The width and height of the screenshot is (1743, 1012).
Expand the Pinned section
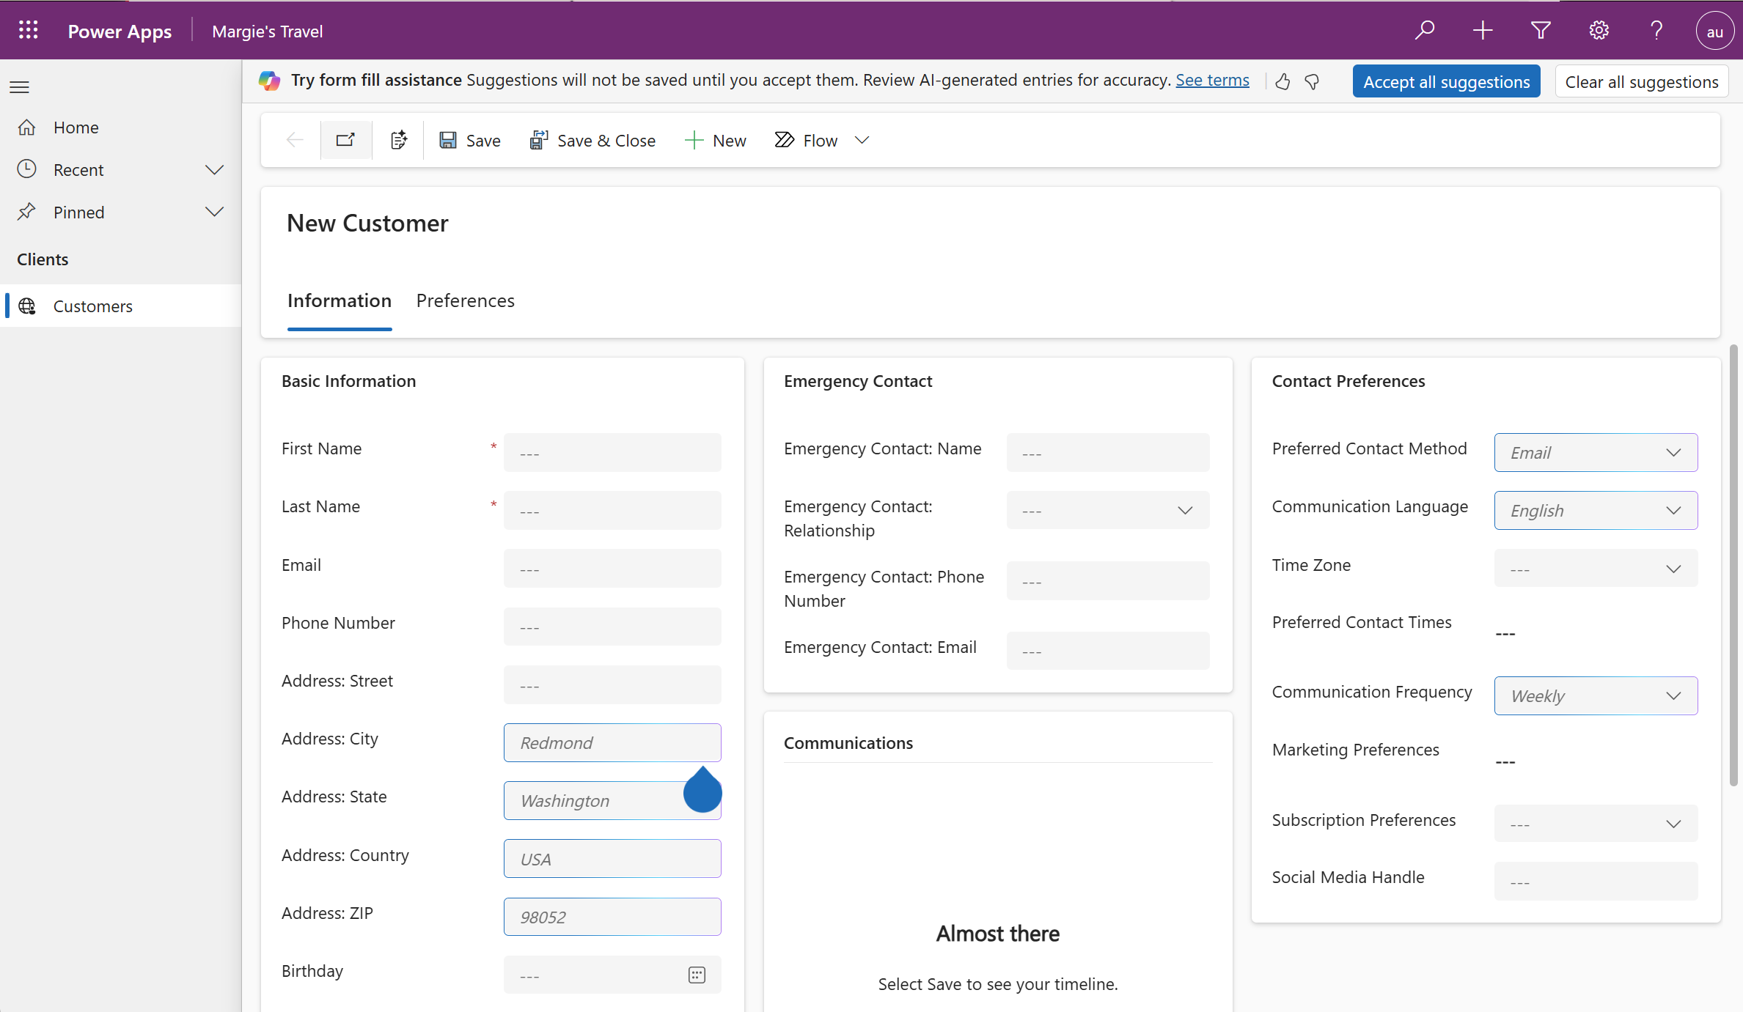tap(214, 213)
